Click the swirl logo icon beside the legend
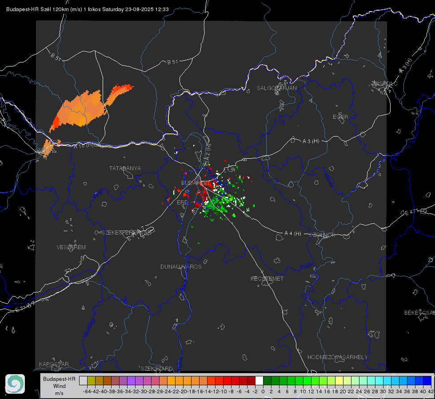The width and height of the screenshot is (435, 399). pyautogui.click(x=15, y=384)
